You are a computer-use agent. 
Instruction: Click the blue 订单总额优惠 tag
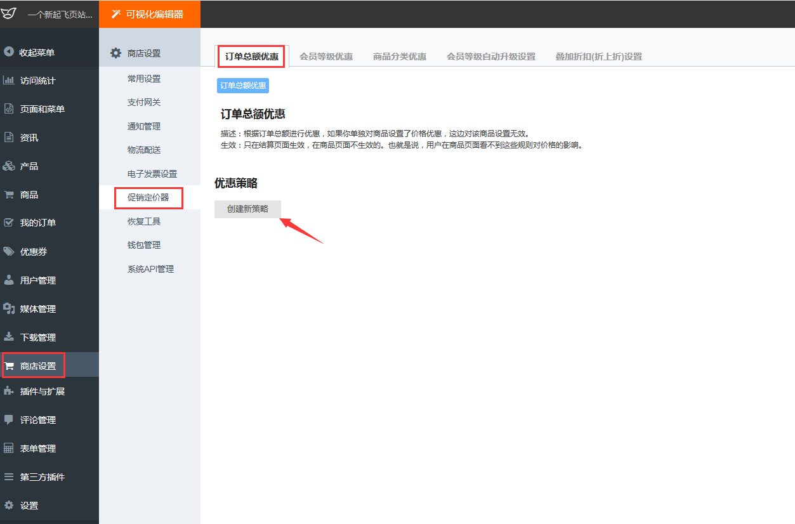243,86
